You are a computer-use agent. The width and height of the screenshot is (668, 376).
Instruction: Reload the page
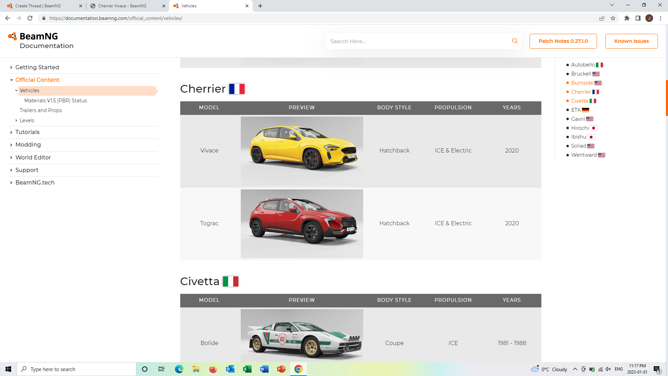pos(30,18)
